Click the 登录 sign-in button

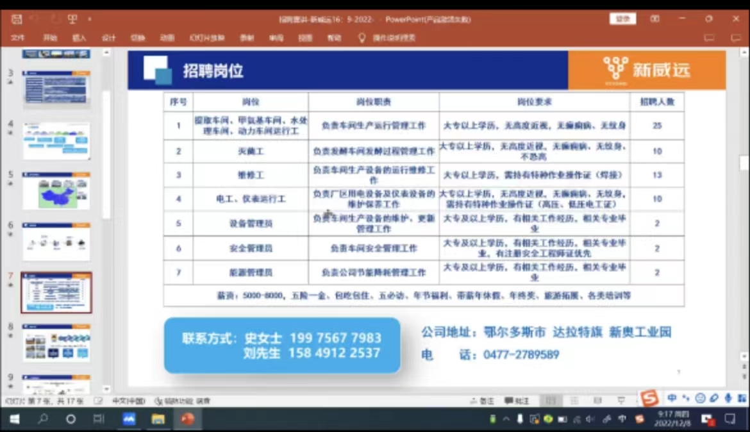tap(622, 19)
